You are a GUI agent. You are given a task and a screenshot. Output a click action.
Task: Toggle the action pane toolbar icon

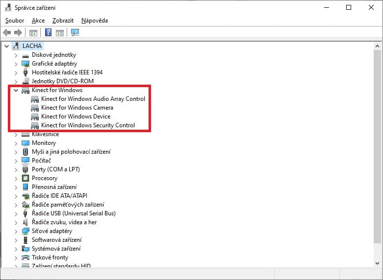coord(60,32)
